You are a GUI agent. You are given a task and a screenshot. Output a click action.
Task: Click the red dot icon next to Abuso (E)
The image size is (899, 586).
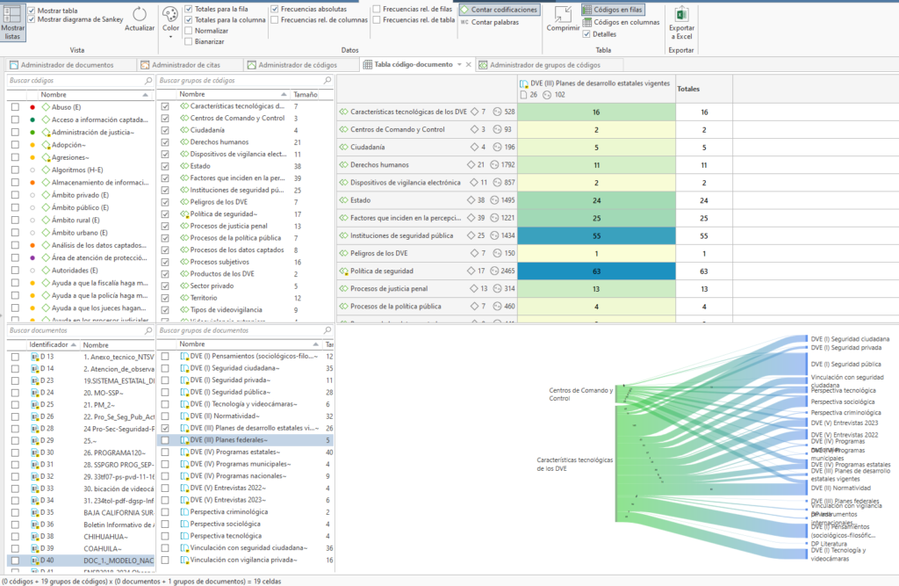32,107
